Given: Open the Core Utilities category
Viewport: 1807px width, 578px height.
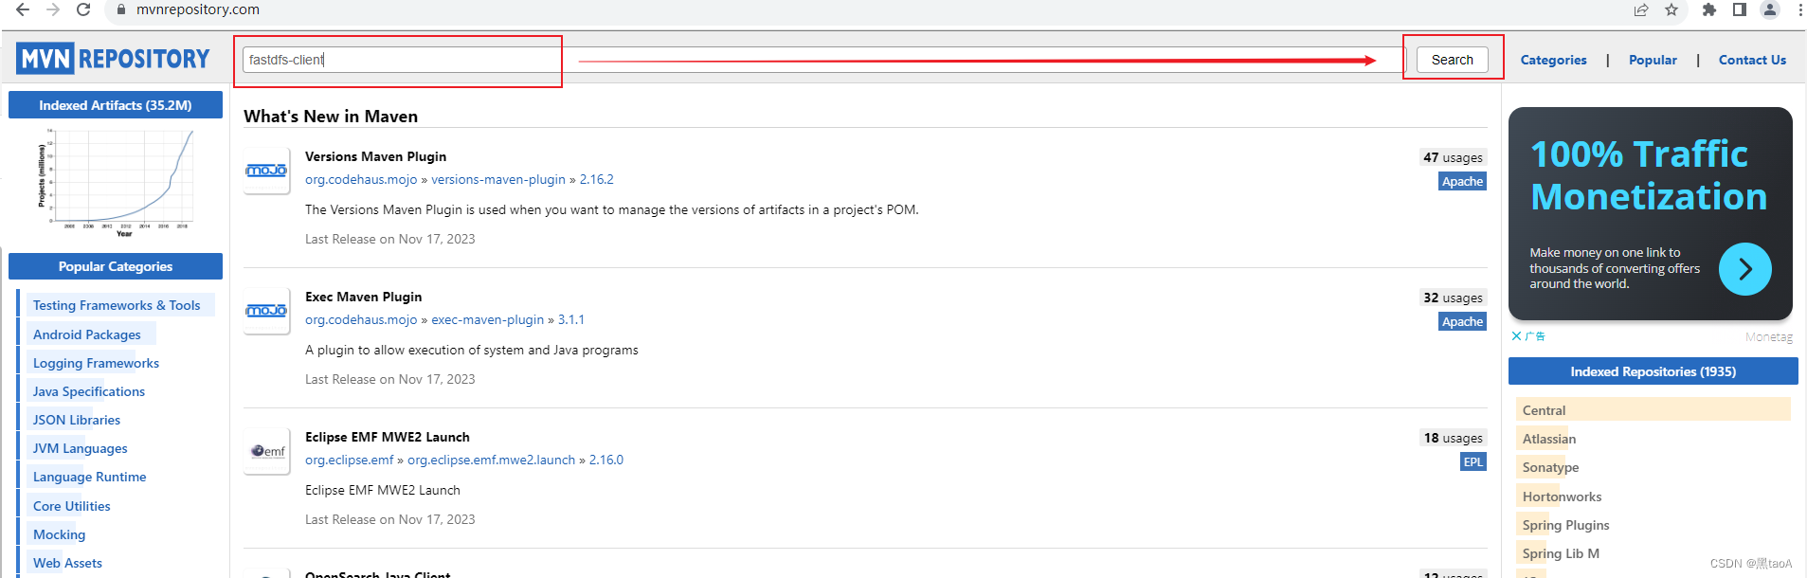Looking at the screenshot, I should click(x=72, y=506).
